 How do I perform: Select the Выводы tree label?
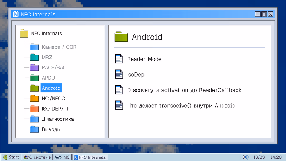pyautogui.click(x=51, y=129)
